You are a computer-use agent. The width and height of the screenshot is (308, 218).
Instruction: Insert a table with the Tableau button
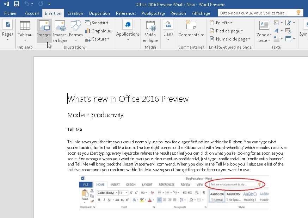(25, 31)
